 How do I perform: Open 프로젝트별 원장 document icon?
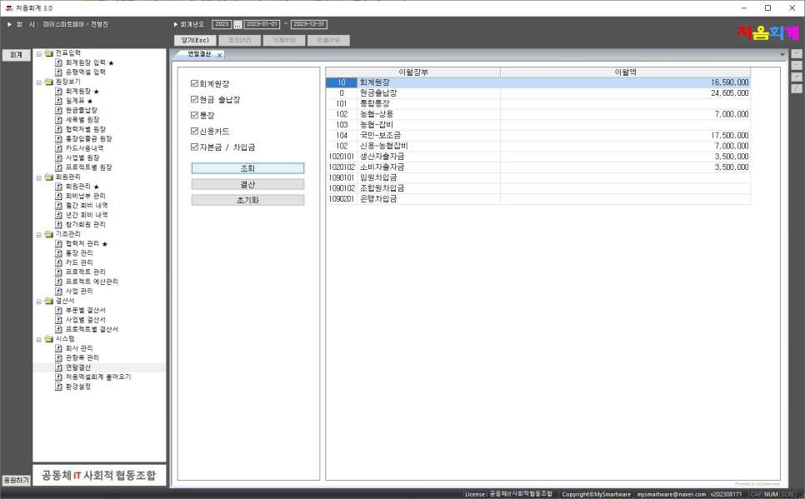[x=58, y=167]
